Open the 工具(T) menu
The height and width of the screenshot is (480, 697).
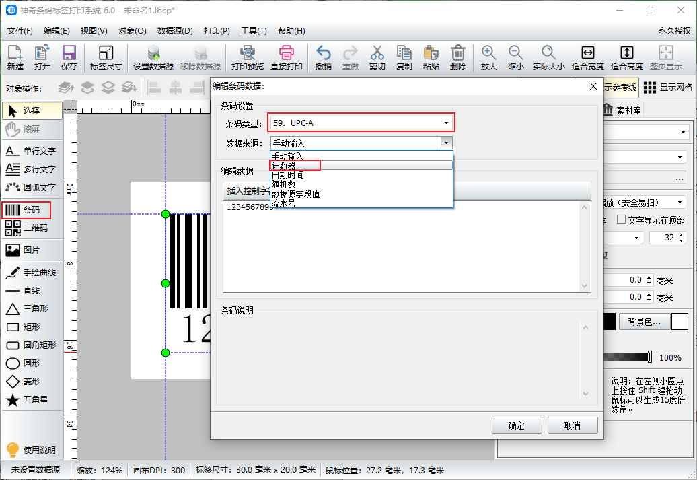pyautogui.click(x=254, y=31)
